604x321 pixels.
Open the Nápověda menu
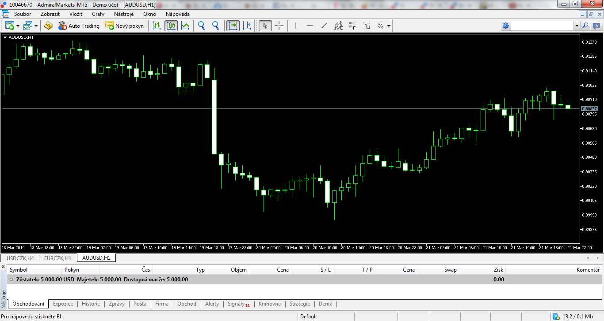[x=178, y=14]
